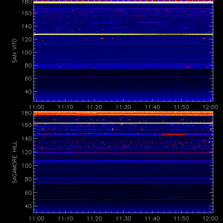Click 12:00 time label under San Vito plot
This screenshot has width=223, height=223.
(210, 107)
